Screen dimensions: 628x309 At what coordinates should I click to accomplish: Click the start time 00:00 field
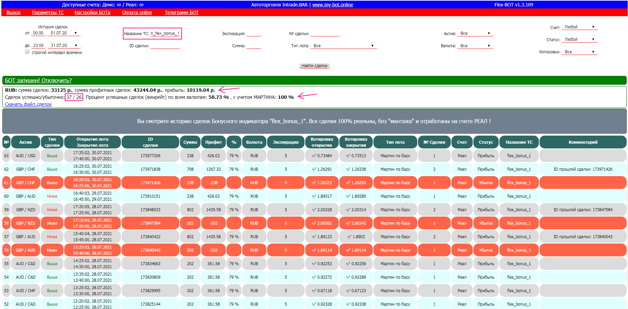38,33
